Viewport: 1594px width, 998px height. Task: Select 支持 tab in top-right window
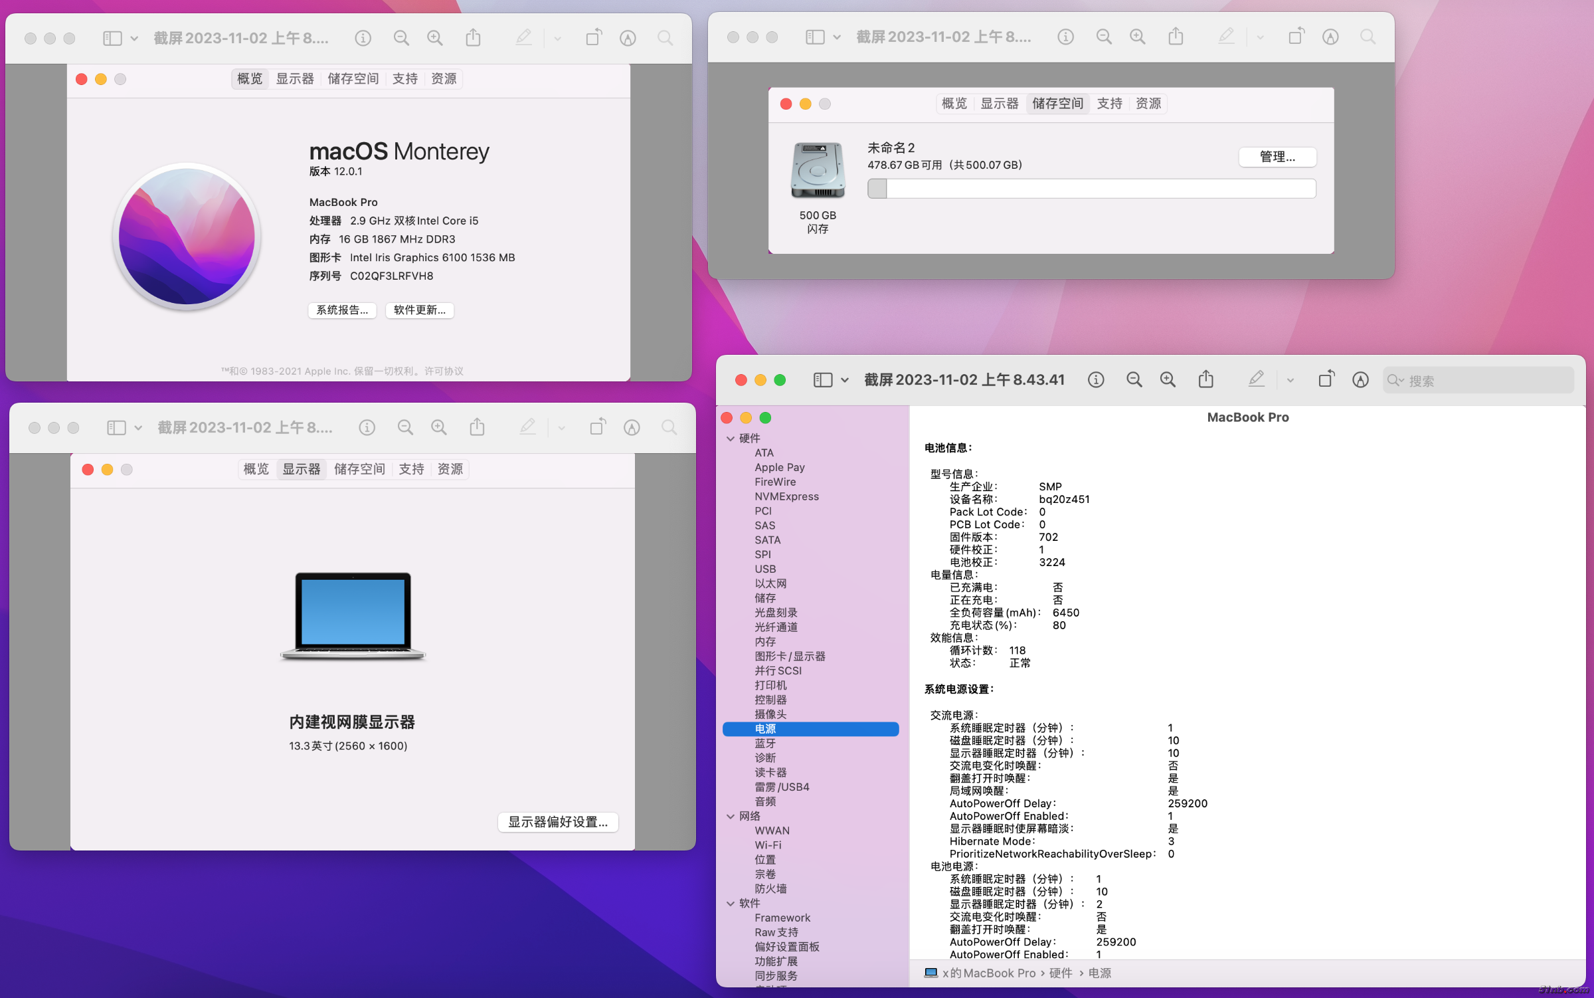click(1109, 103)
